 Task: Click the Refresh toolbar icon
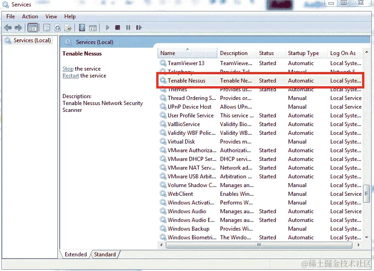(x=57, y=28)
